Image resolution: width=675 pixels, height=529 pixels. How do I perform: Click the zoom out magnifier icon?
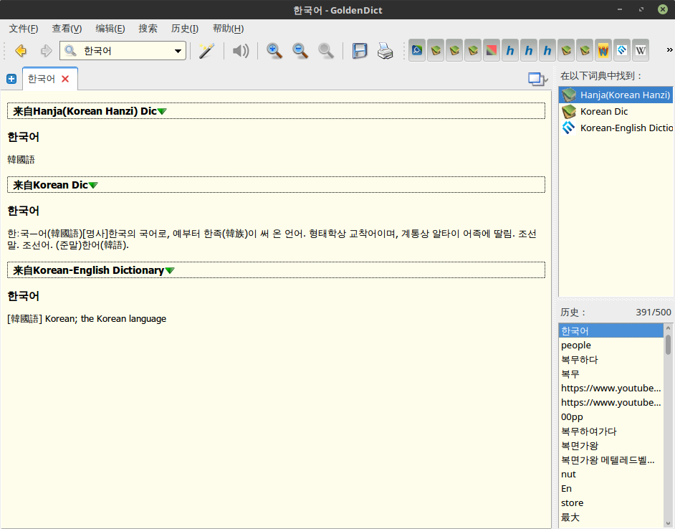[300, 50]
